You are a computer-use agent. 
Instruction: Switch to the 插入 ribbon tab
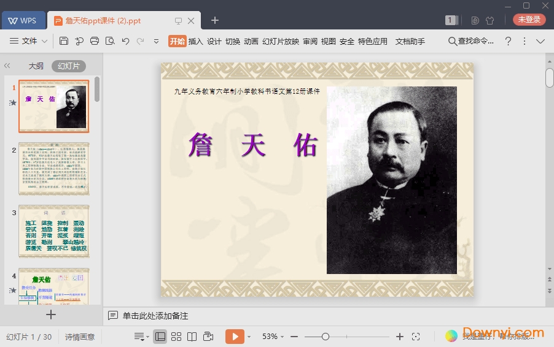pos(195,41)
